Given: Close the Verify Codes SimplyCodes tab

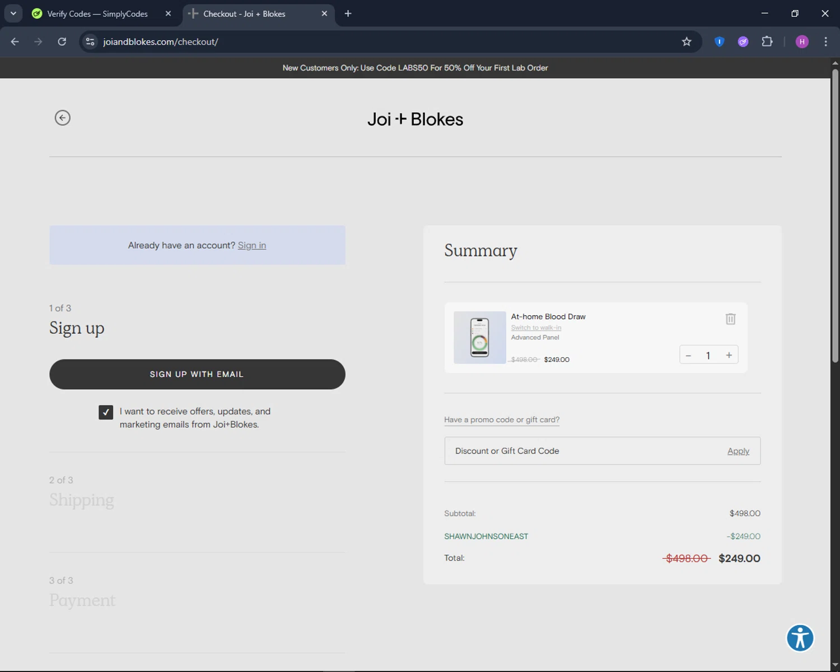Looking at the screenshot, I should click(168, 13).
